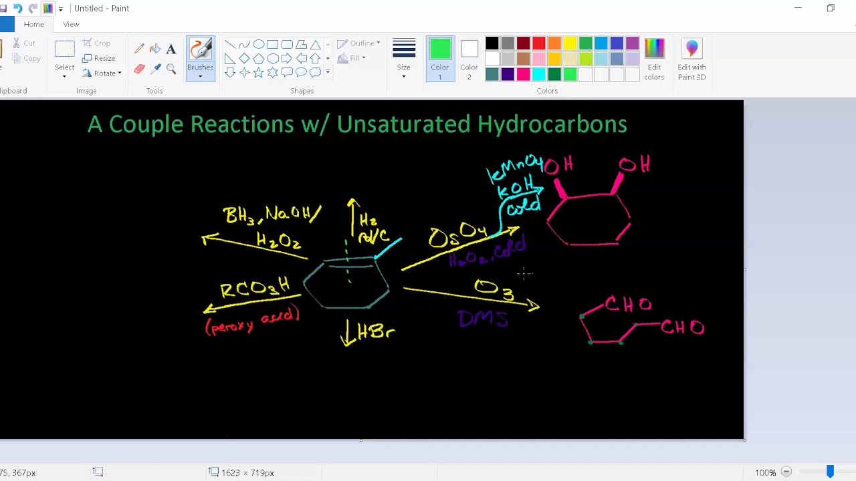Switch to the View ribbon tab
The image size is (856, 481).
pyautogui.click(x=71, y=25)
